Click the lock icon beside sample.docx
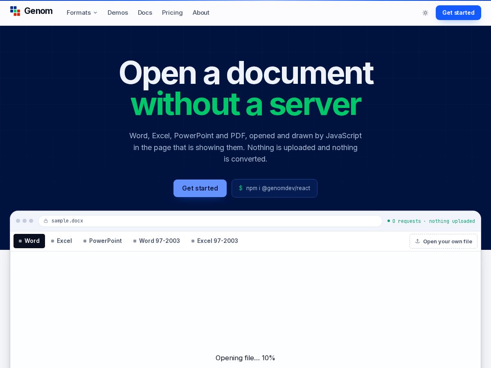This screenshot has width=491, height=368. point(46,221)
